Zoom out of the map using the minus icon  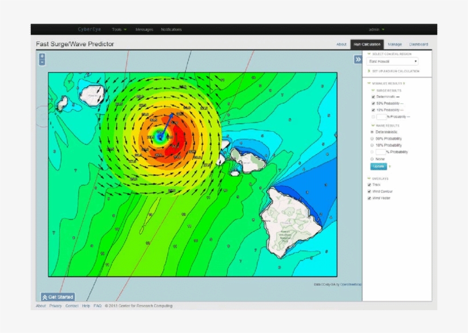tap(42, 63)
